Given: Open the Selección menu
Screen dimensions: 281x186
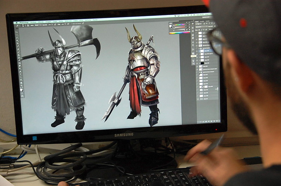Looking at the screenshot, I should tap(68, 21).
